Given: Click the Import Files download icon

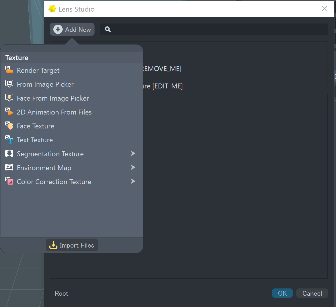Looking at the screenshot, I should pyautogui.click(x=53, y=245).
